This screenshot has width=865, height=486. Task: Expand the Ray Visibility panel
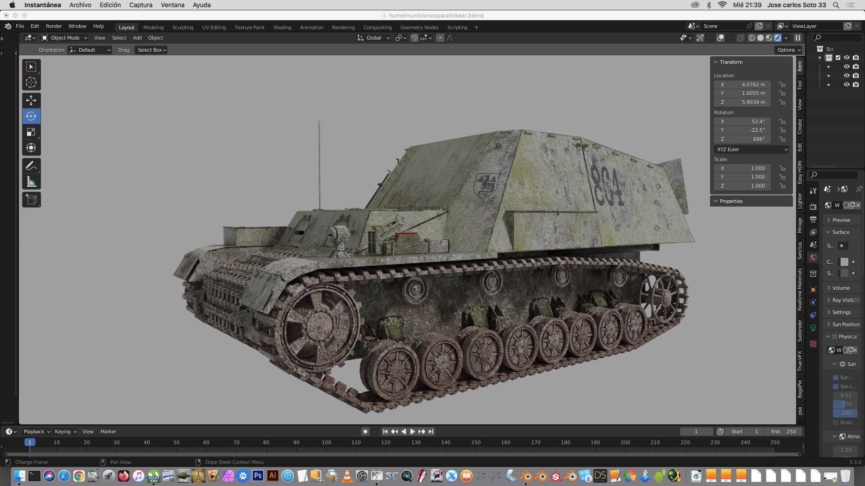pos(842,300)
